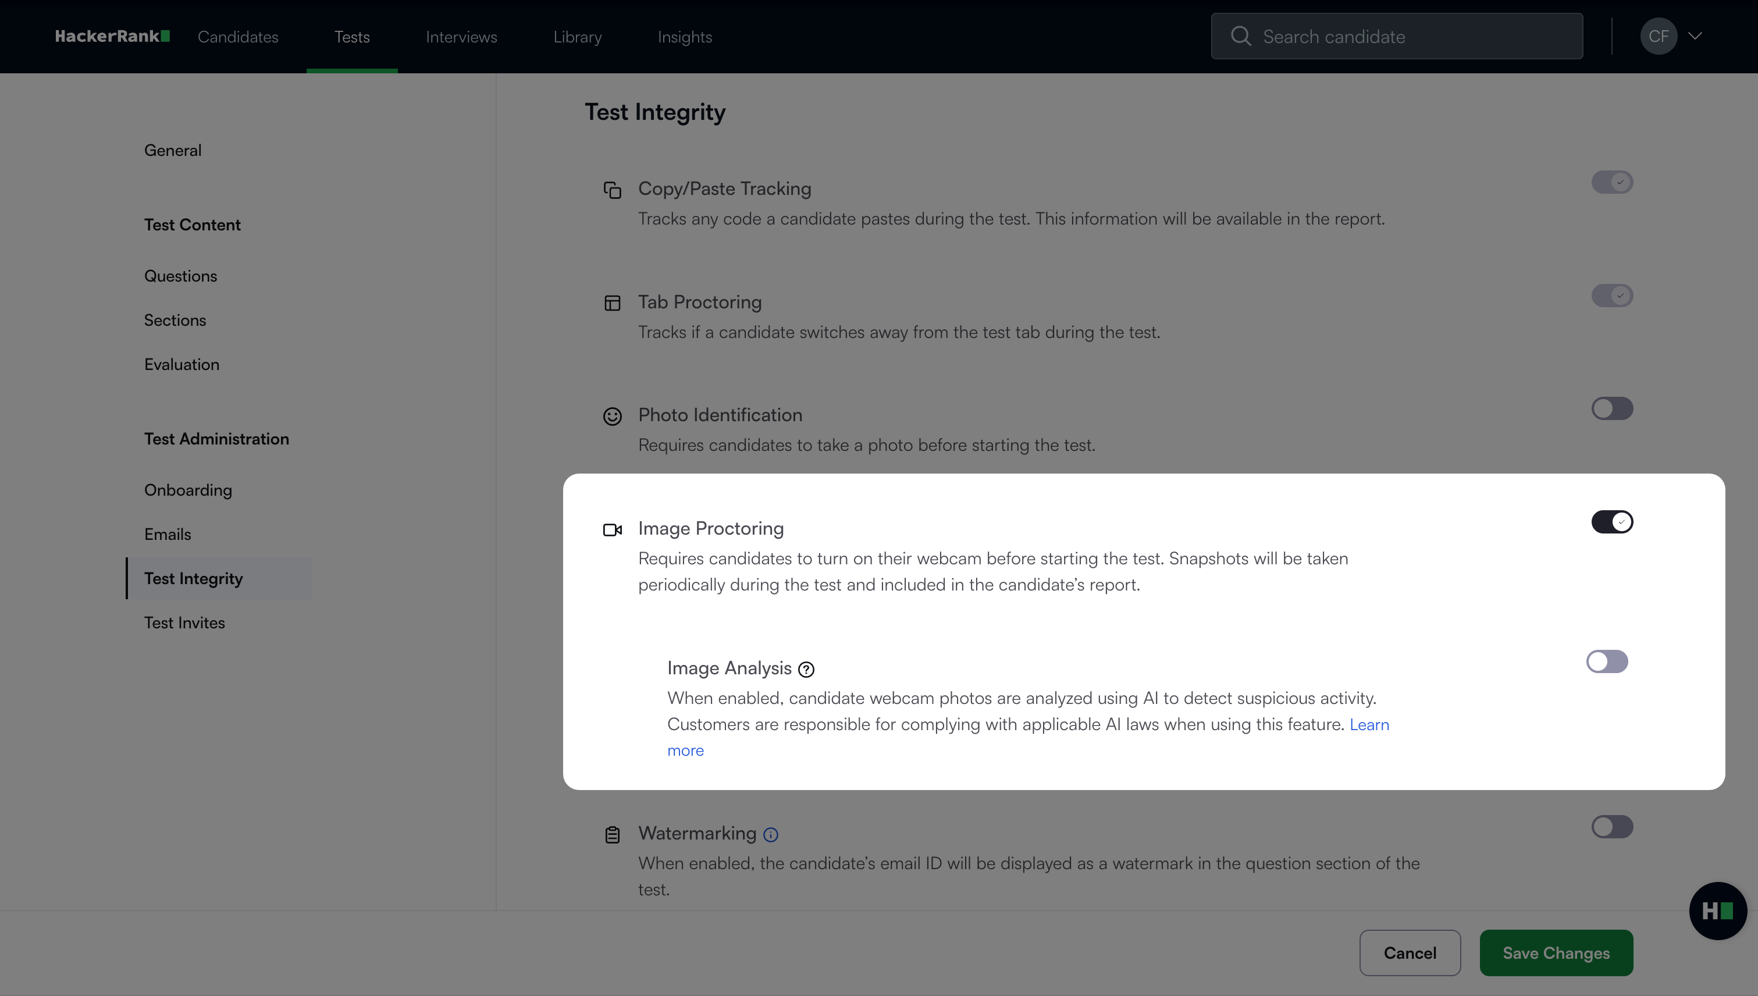Cancel the test settings changes

pyautogui.click(x=1409, y=952)
